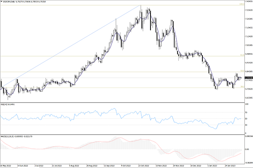Viewport: 253px width, 168px height.
Task: Click the 9 Aug 2022 date label
Action: pyautogui.click(x=74, y=165)
